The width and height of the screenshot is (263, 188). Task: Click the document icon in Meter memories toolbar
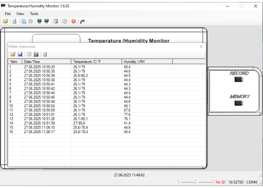[45, 54]
